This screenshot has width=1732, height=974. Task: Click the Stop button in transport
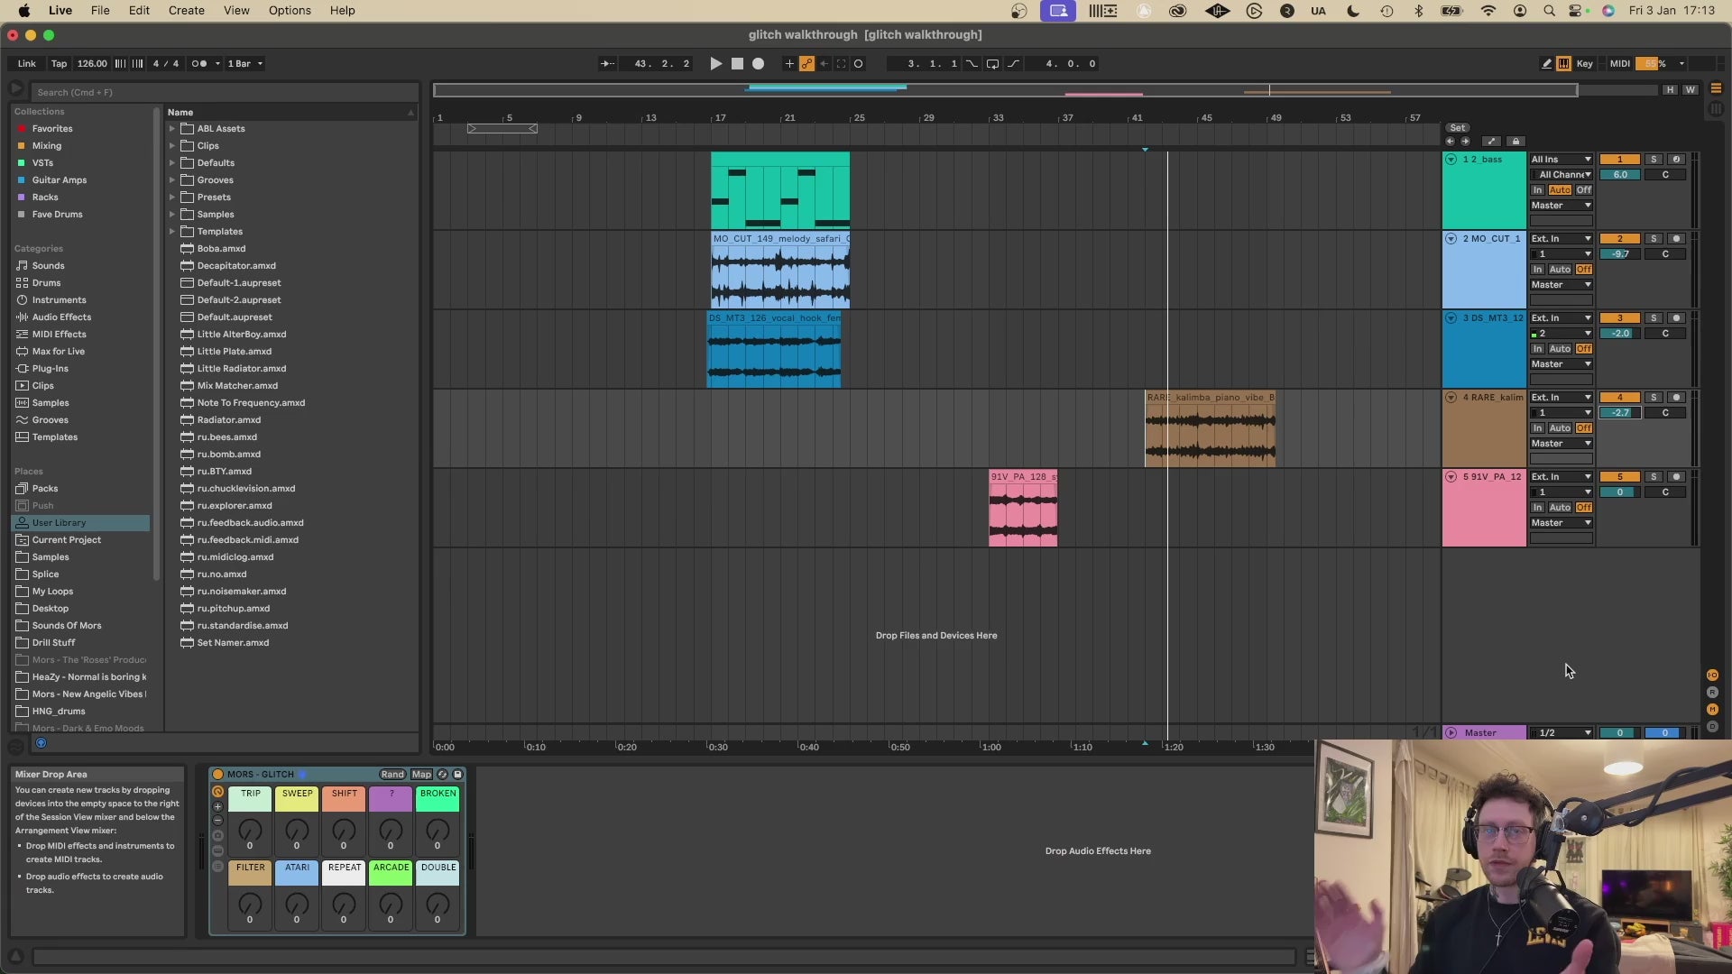tap(737, 64)
